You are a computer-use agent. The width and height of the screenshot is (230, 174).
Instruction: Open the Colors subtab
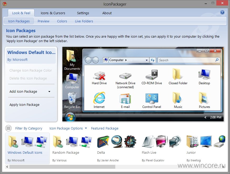click(62, 21)
